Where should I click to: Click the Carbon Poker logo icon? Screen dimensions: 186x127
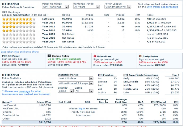click(49, 56)
